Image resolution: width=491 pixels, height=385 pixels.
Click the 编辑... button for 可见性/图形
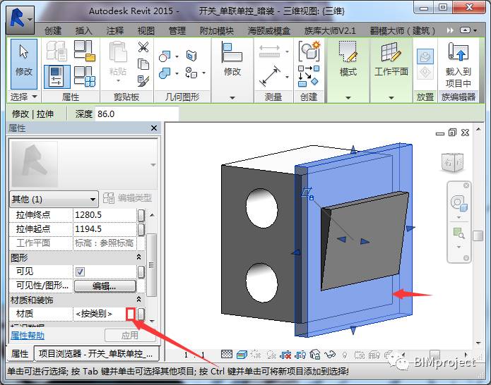coord(105,286)
